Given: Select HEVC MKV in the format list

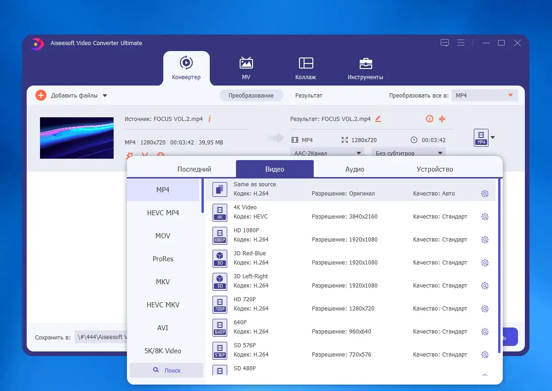Looking at the screenshot, I should pos(163,305).
